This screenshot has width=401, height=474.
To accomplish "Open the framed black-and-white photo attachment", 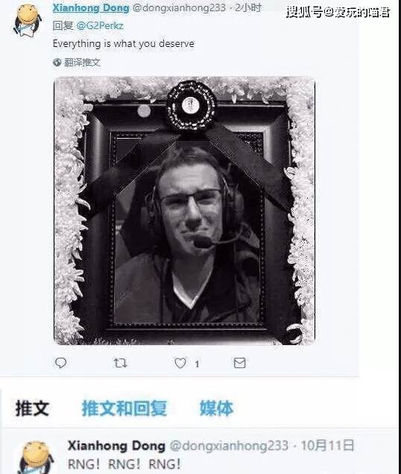I will [184, 211].
